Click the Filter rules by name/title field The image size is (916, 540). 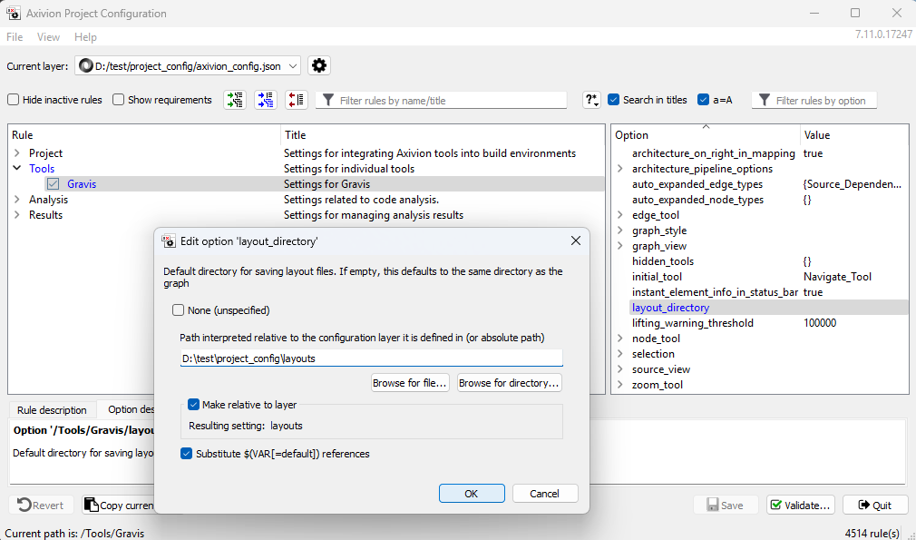tap(441, 100)
